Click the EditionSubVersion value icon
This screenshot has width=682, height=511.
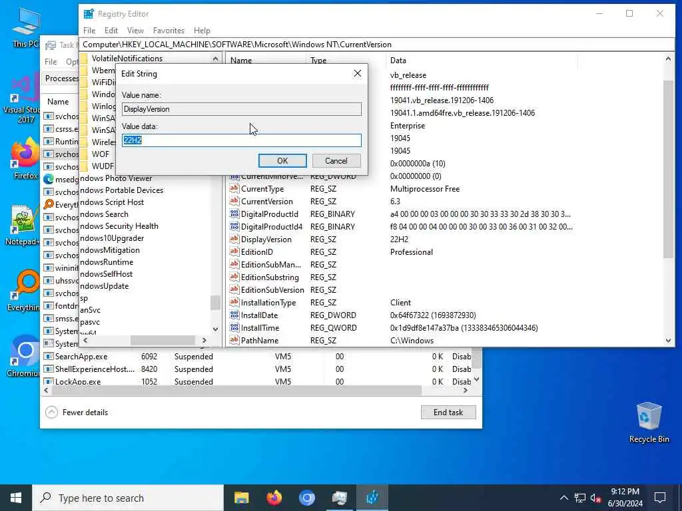pyautogui.click(x=234, y=289)
